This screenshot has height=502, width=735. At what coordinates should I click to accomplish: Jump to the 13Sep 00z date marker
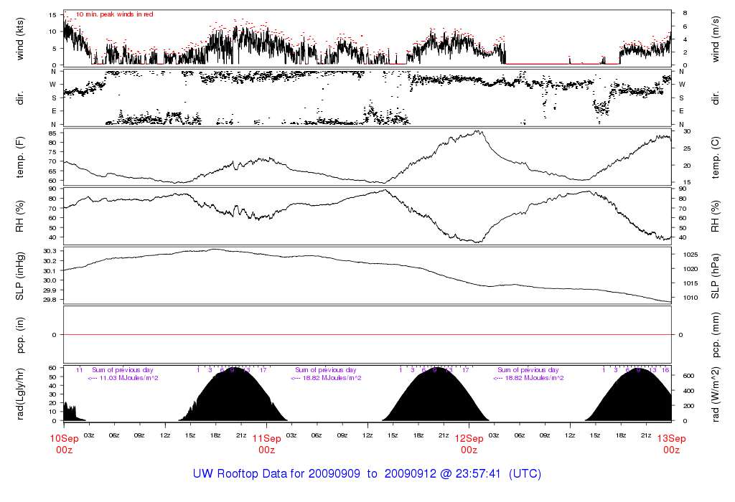(x=671, y=444)
